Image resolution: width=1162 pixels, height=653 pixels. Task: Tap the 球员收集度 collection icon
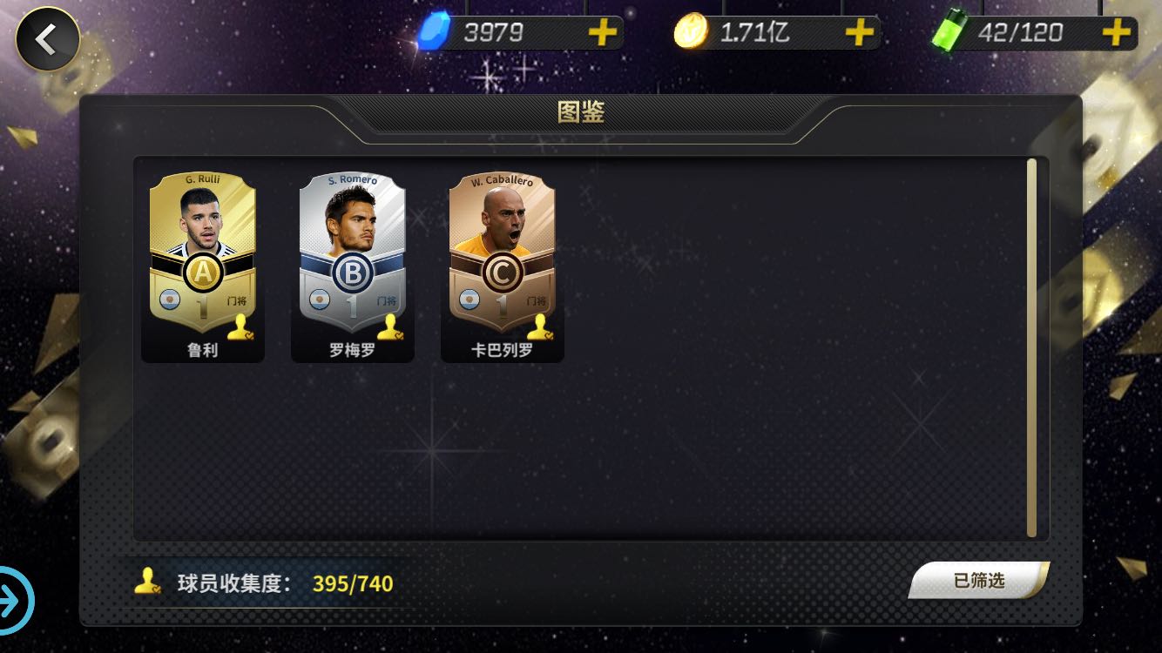(147, 582)
